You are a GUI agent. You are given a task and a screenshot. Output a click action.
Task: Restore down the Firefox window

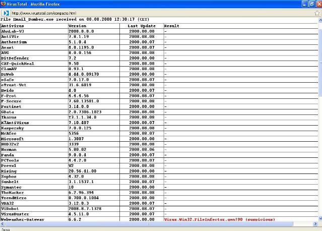pyautogui.click(x=312, y=4)
